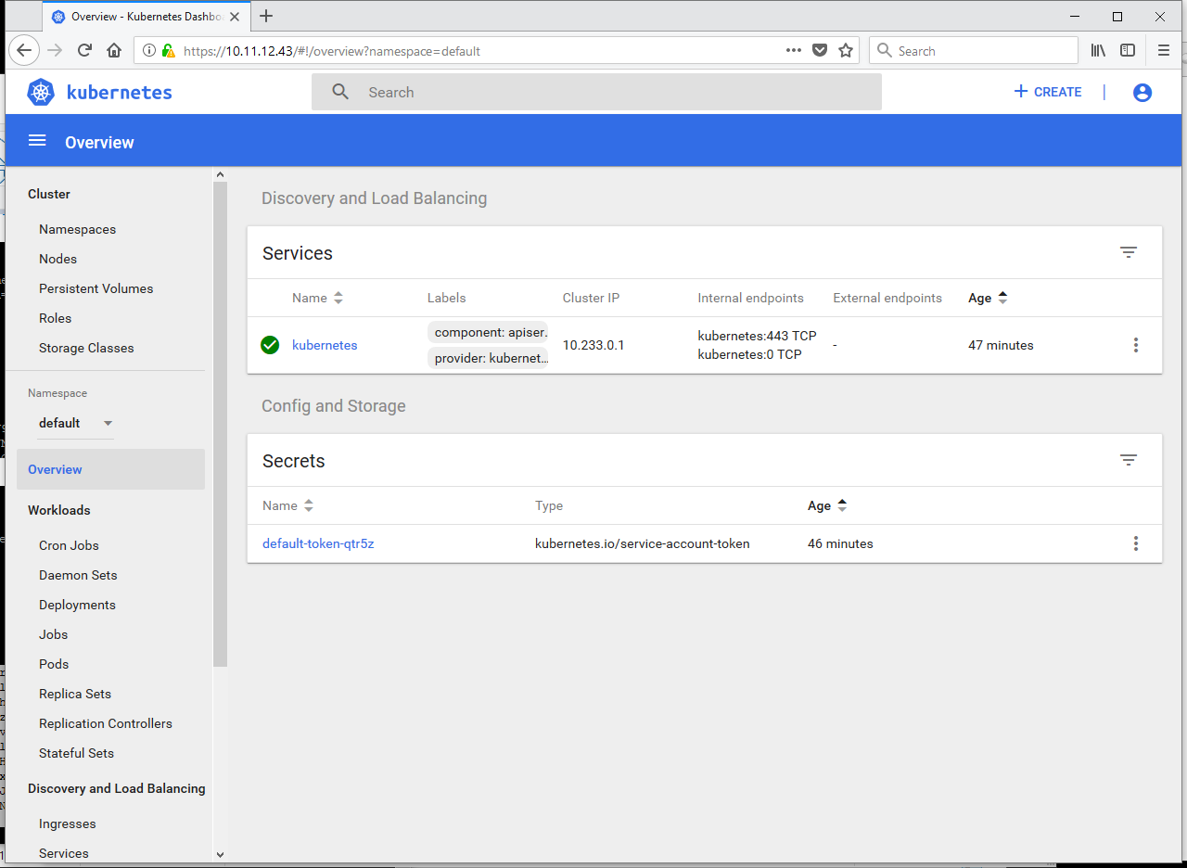Select the Overview sidebar item
This screenshot has height=868, width=1187.
[110, 469]
